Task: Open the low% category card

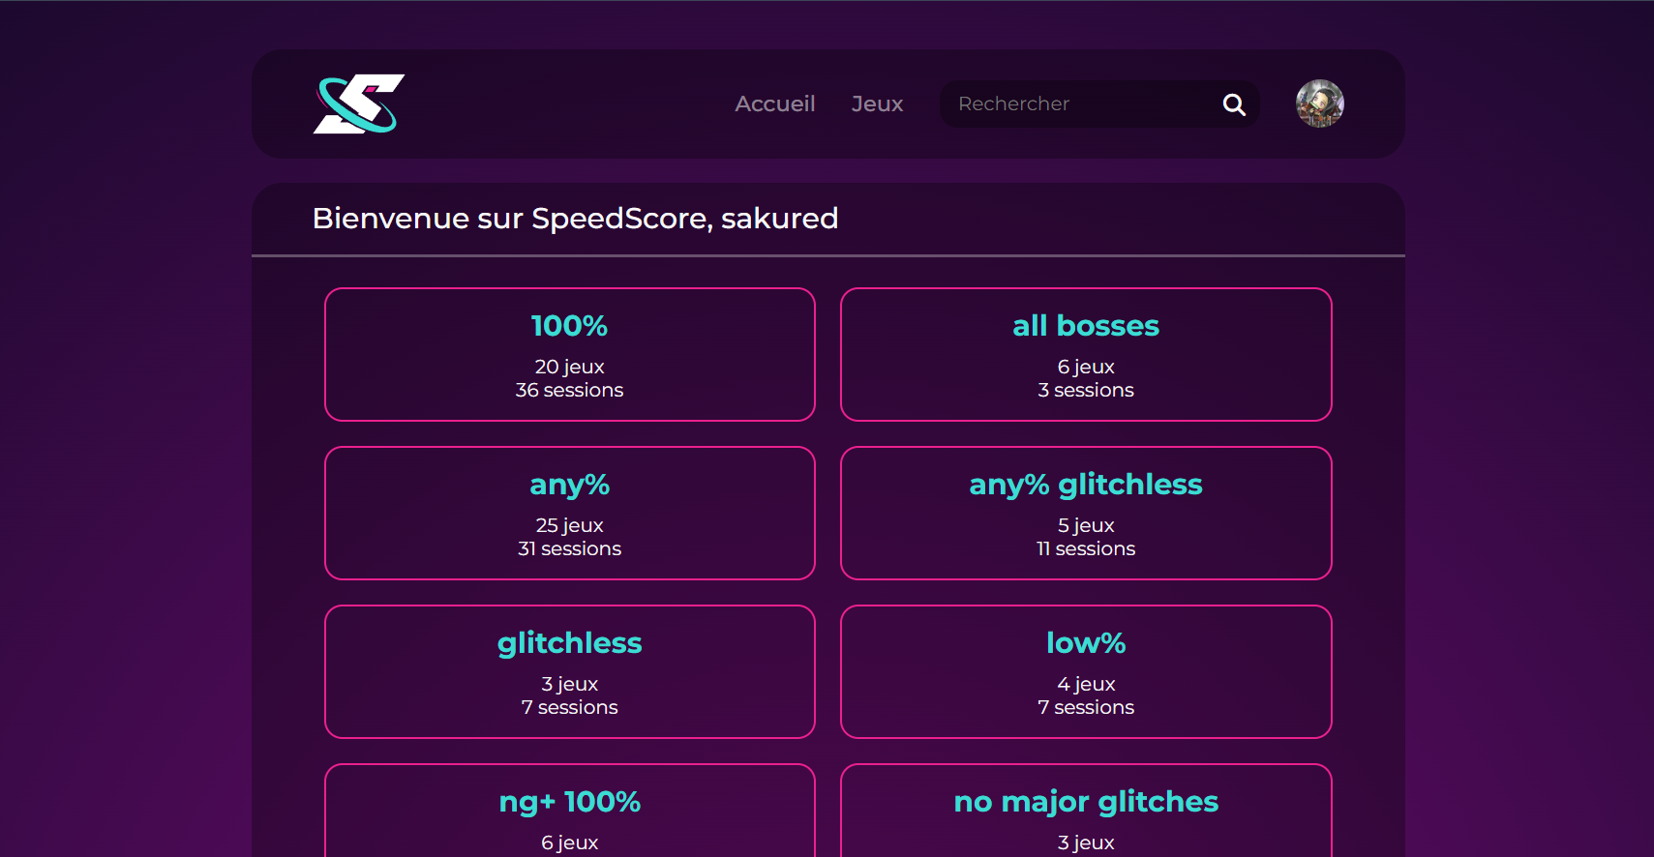Action: click(x=1086, y=671)
